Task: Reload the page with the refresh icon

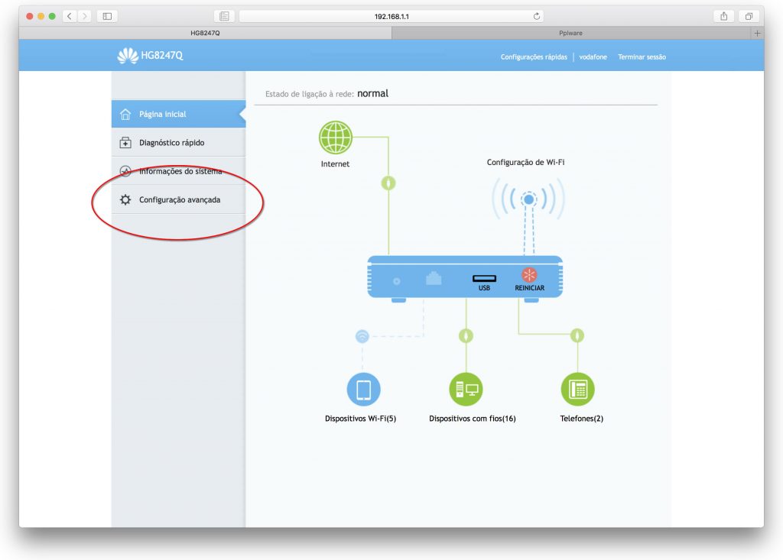Action: 535,15
